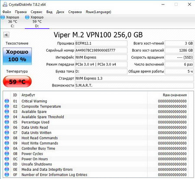Click the previous disk arrow button
Image resolution: width=195 pixels, height=179 pixels.
click(x=6, y=35)
